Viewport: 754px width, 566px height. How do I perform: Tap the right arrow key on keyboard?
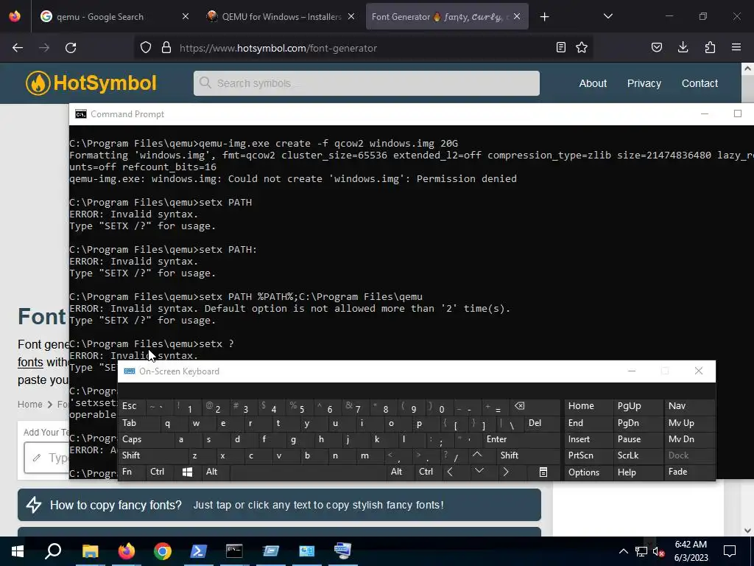[505, 472]
